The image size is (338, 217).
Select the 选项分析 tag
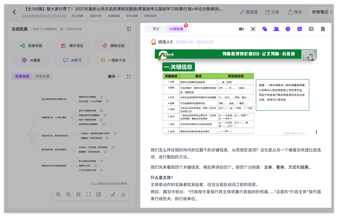95,16
